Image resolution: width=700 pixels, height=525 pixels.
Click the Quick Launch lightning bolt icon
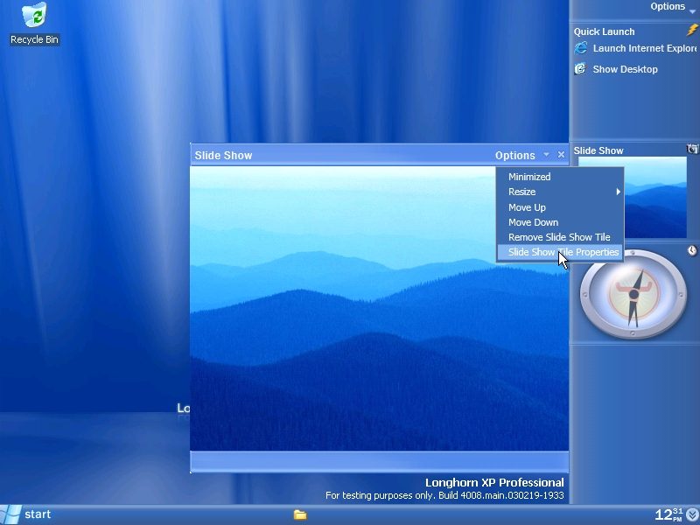point(692,31)
